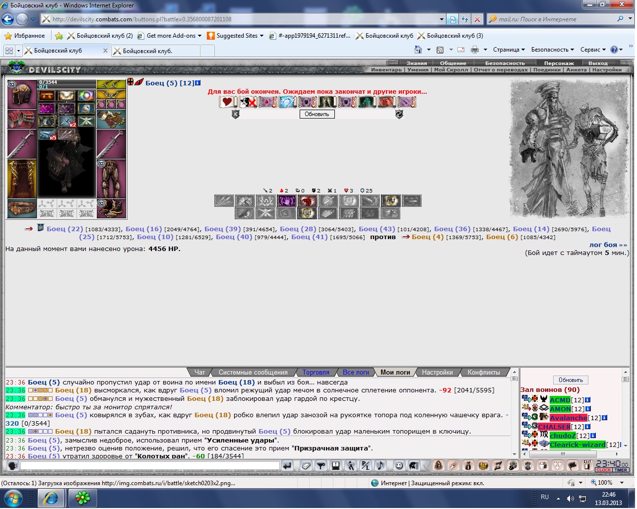Click the gray X shield icon
The width and height of the screenshot is (637, 509).
point(236,114)
